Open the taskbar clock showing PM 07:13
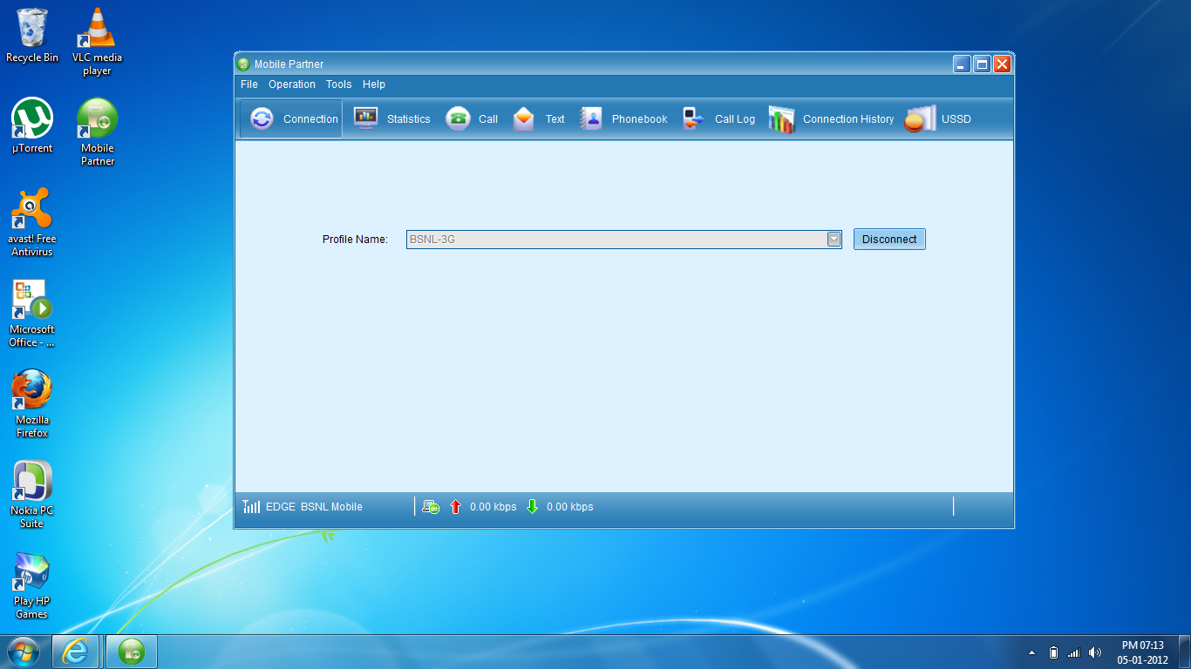 tap(1143, 652)
